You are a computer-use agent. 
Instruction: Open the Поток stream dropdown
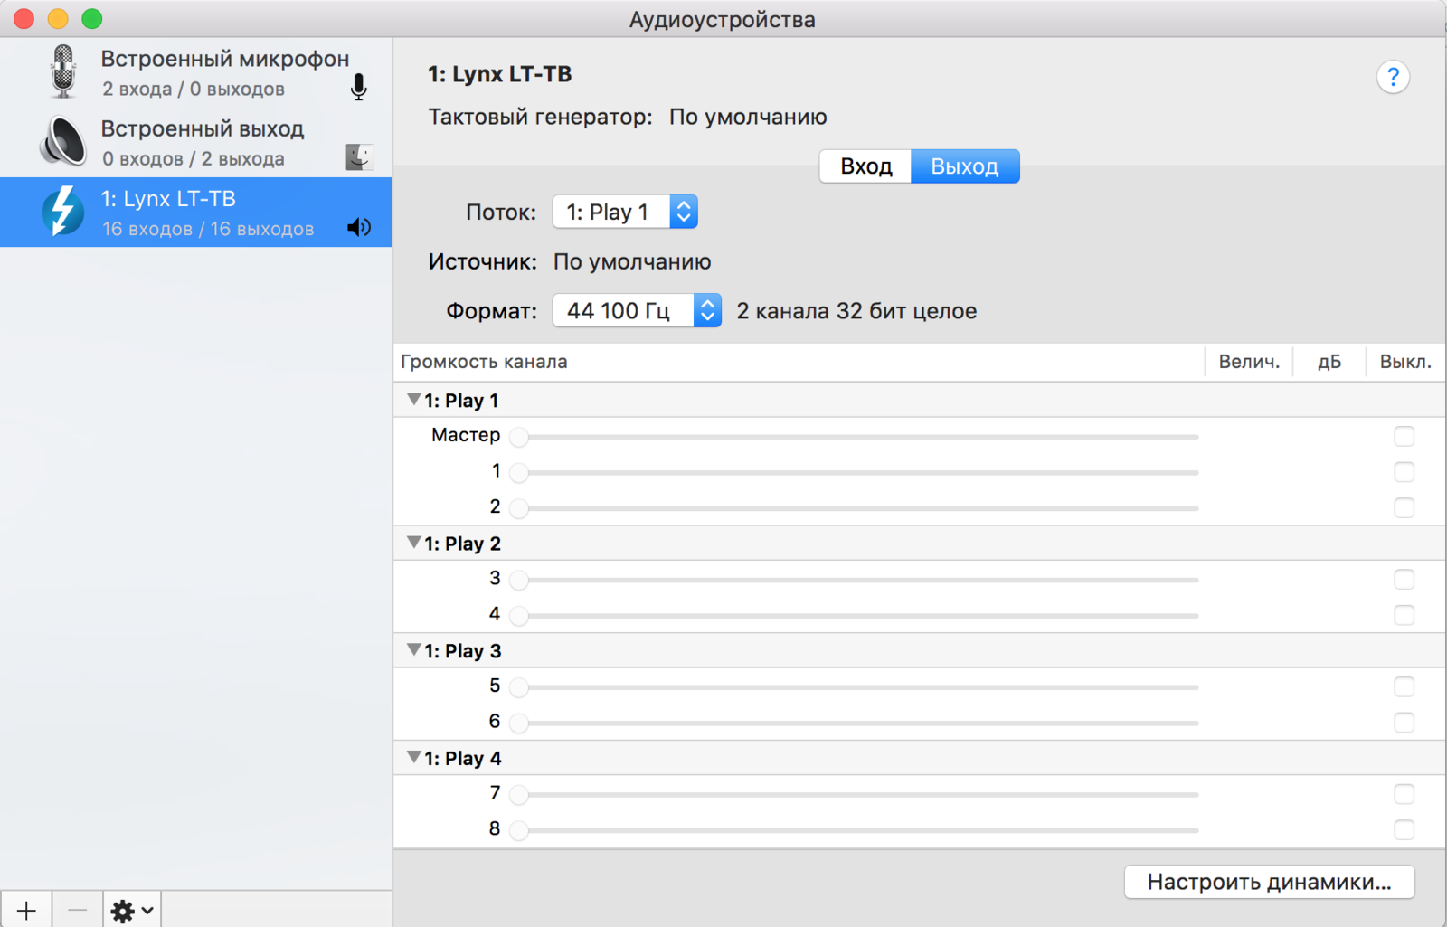pyautogui.click(x=625, y=212)
